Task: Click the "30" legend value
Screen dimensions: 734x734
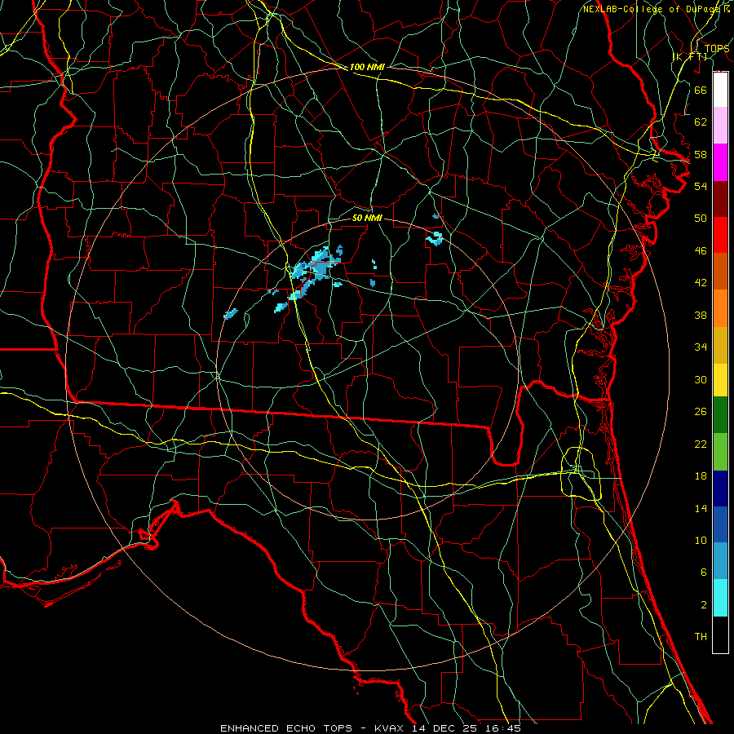Action: pos(701,379)
